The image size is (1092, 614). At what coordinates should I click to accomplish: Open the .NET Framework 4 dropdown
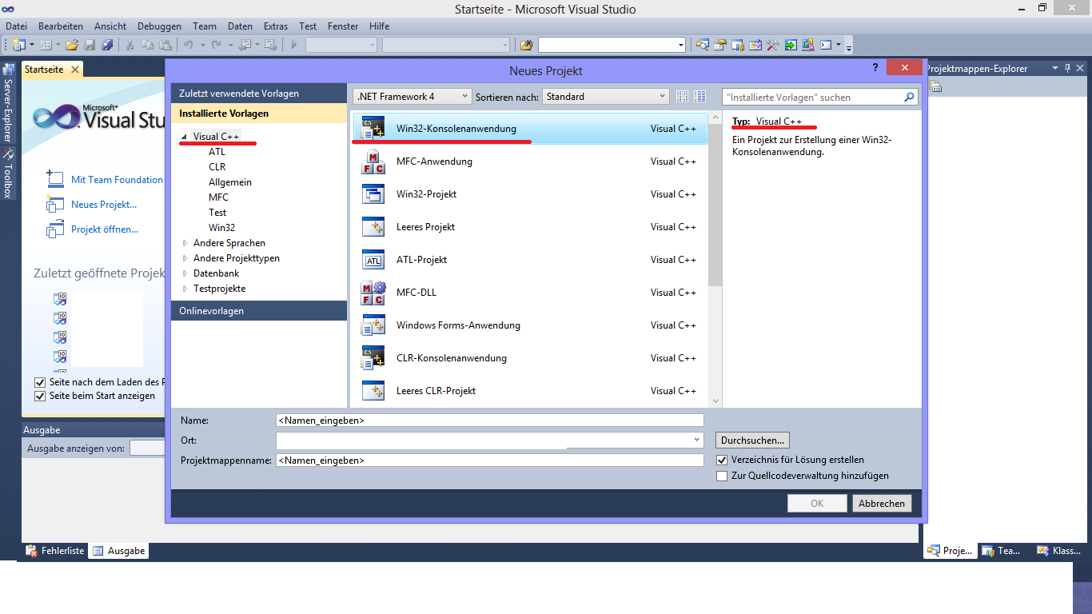[x=412, y=97]
